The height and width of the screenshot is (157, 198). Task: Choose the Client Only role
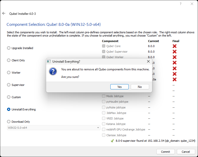point(9,60)
